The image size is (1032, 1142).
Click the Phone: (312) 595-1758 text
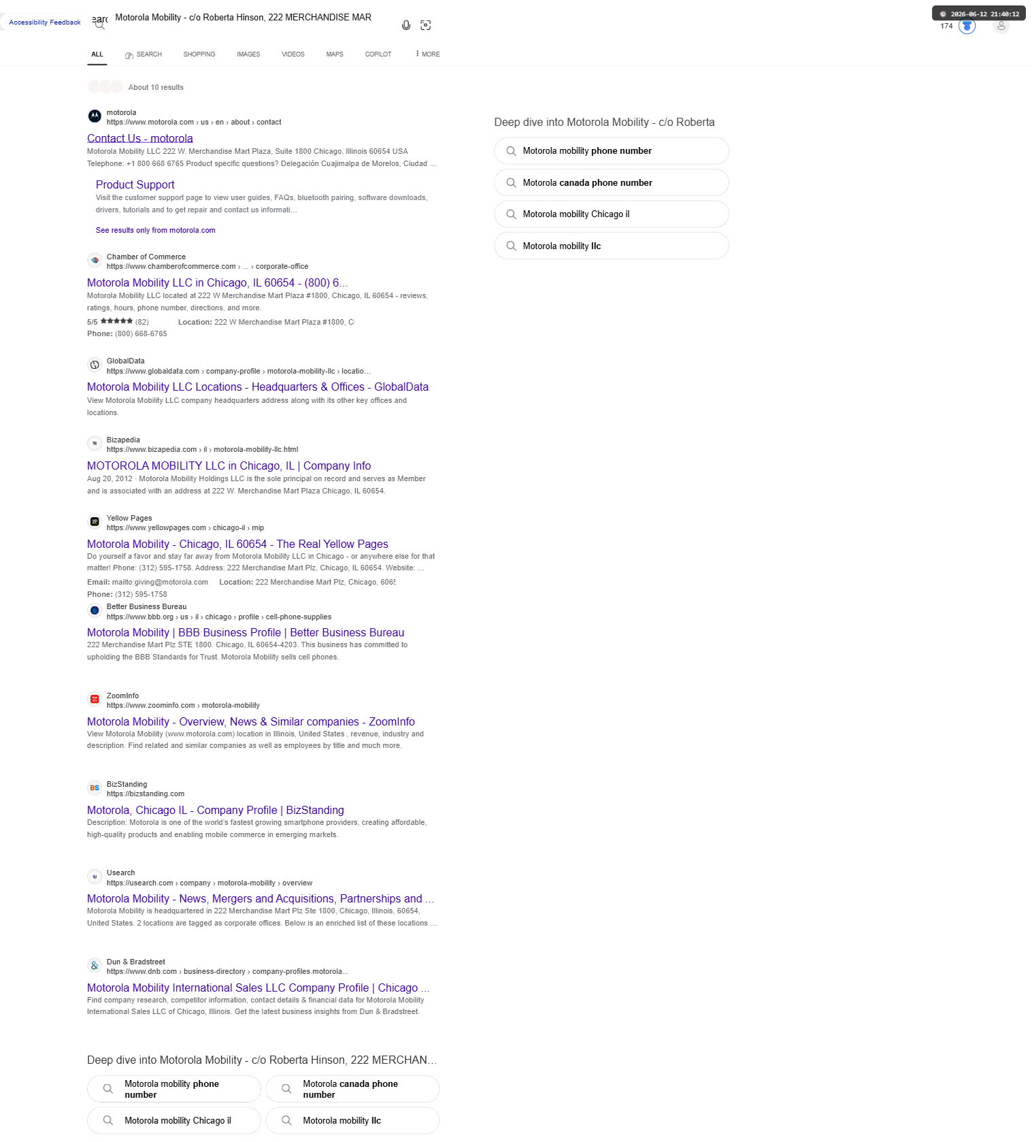point(127,595)
